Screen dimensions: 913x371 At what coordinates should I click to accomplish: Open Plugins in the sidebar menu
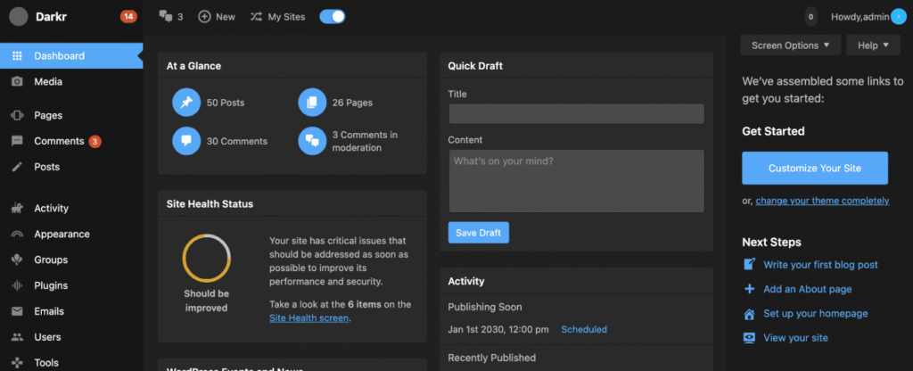click(52, 285)
